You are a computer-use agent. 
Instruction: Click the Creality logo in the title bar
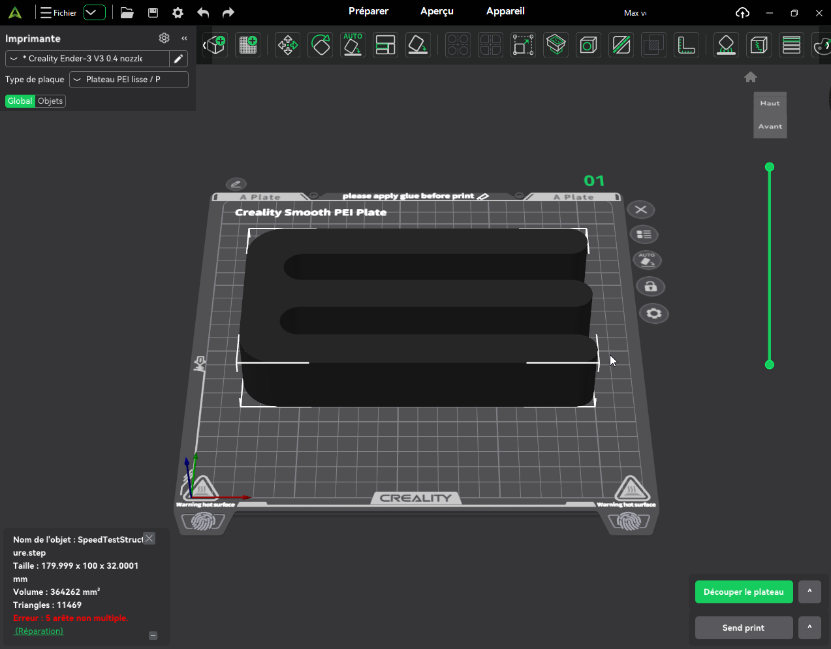(15, 12)
